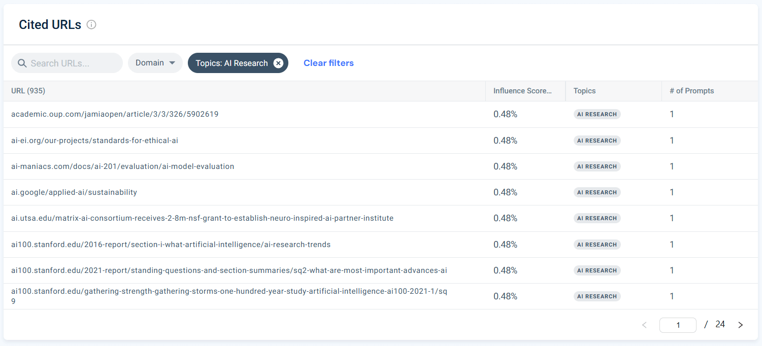Focus the Search URLs input field
762x346 pixels.
click(x=74, y=63)
